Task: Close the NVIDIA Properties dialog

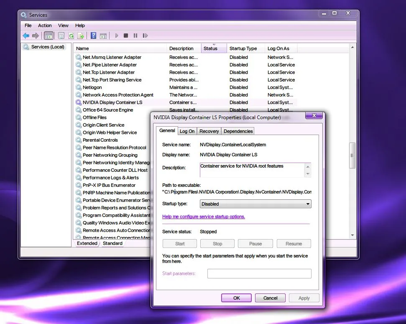Action: point(314,115)
